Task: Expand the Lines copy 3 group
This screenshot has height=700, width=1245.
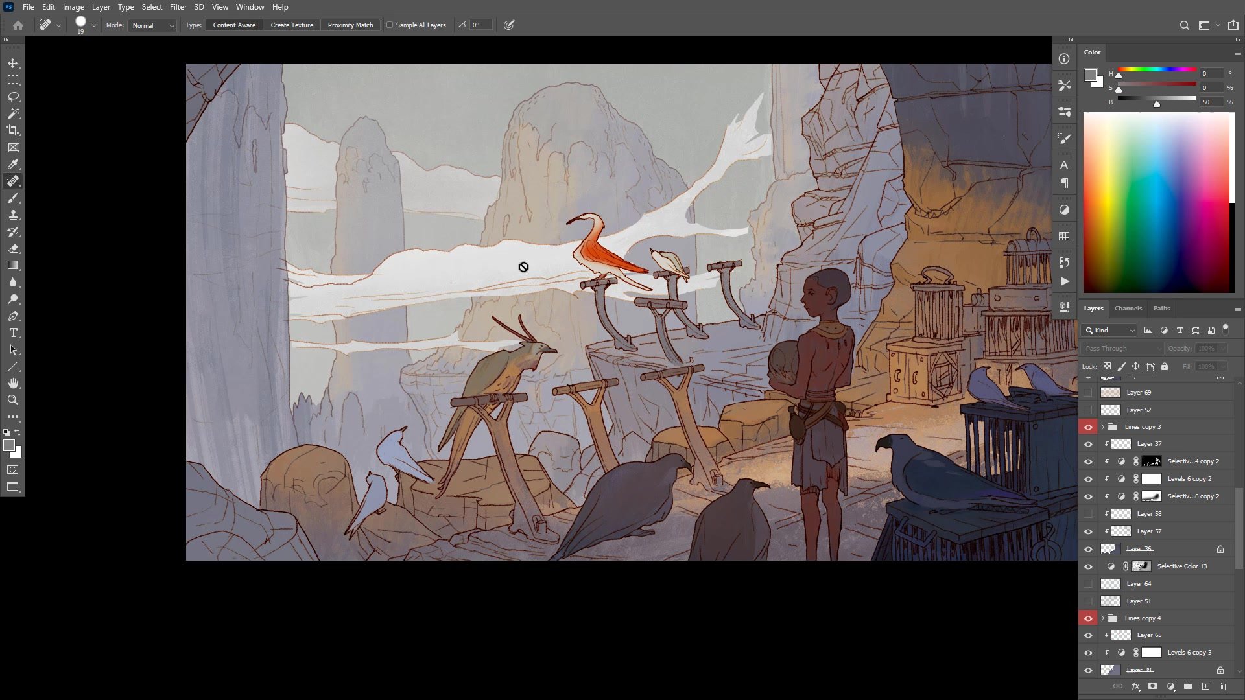Action: (1102, 426)
